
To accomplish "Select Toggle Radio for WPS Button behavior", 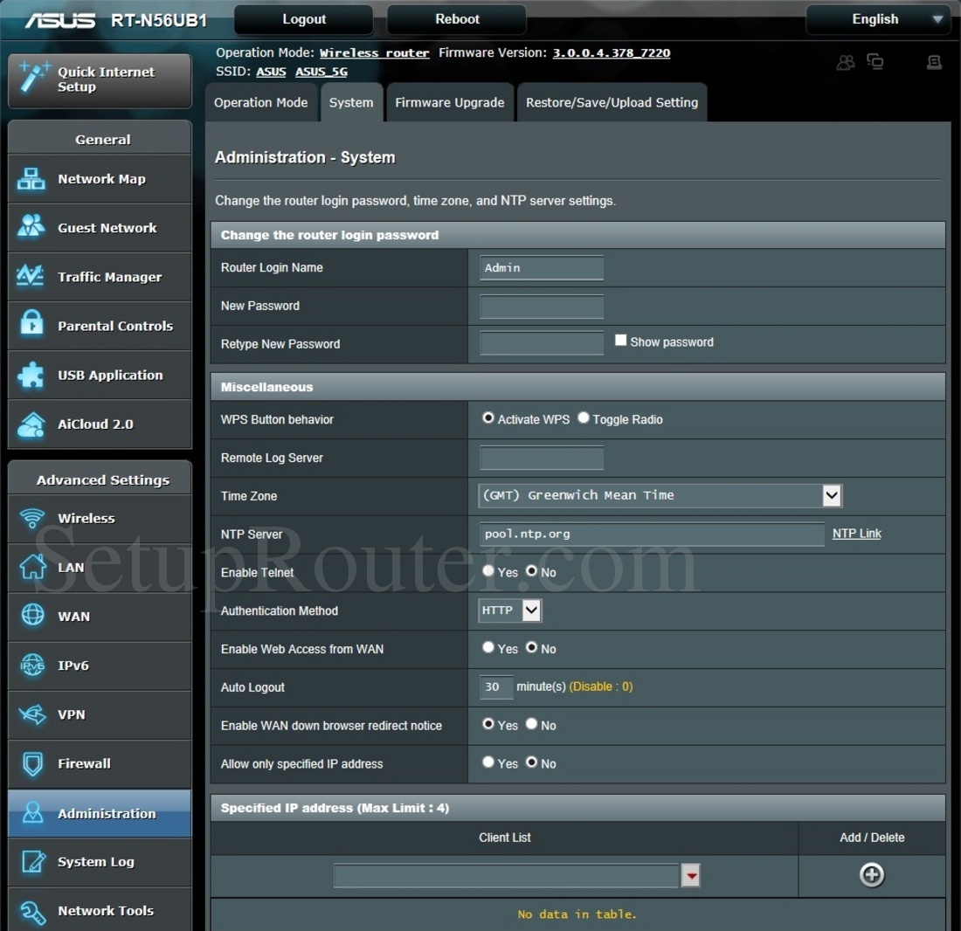I will (584, 418).
